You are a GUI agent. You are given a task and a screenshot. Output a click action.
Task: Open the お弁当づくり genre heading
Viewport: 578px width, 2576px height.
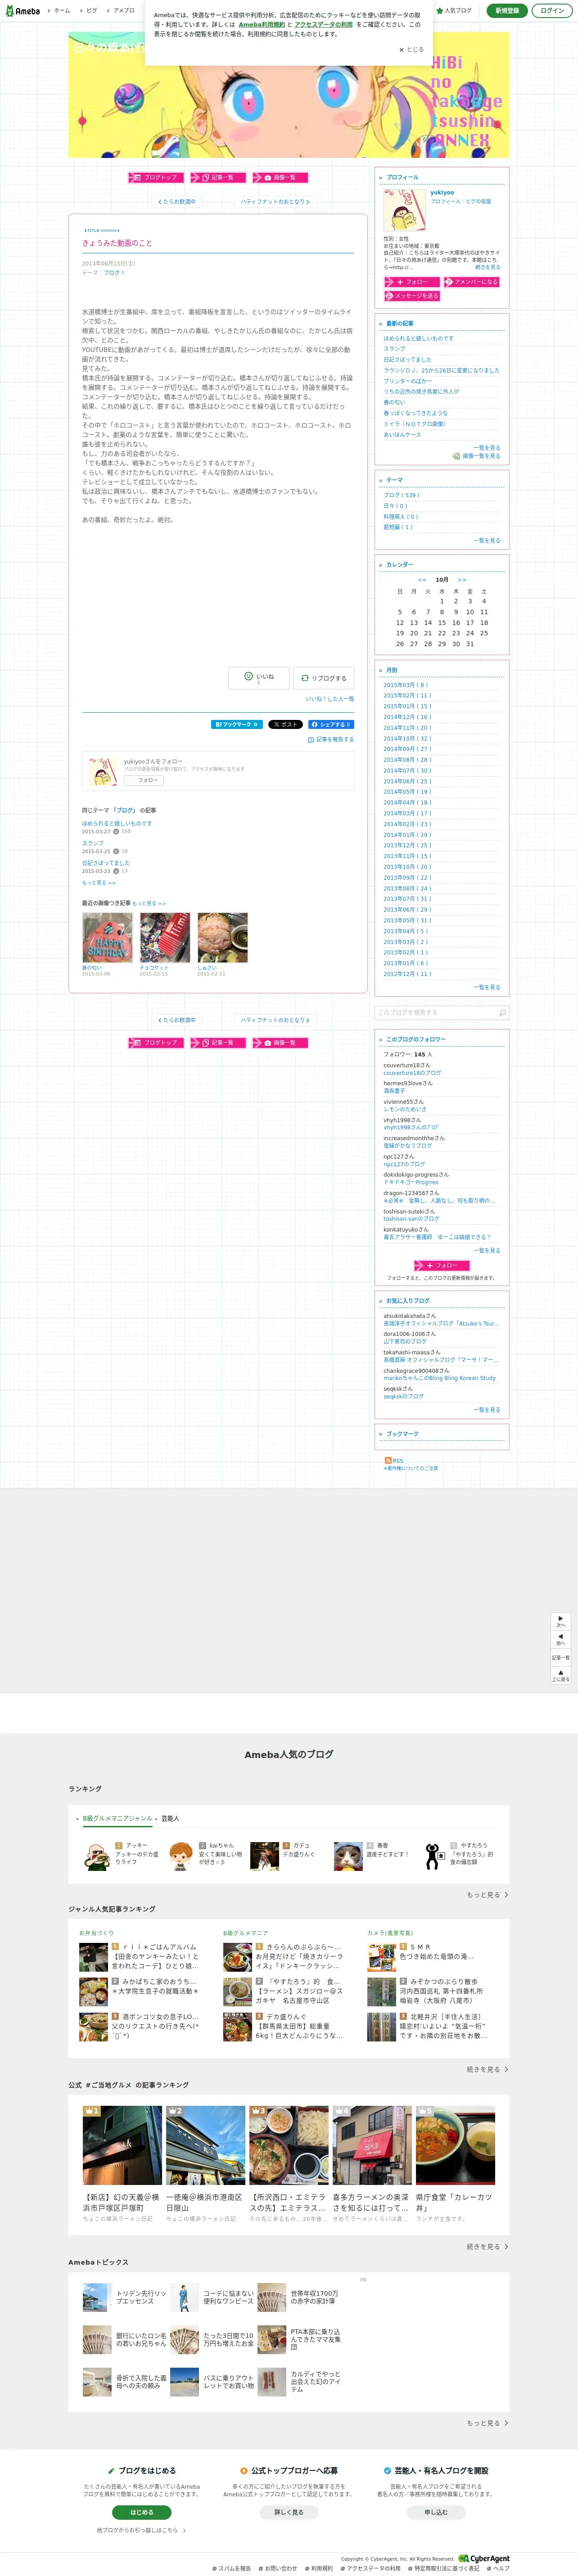click(97, 1933)
